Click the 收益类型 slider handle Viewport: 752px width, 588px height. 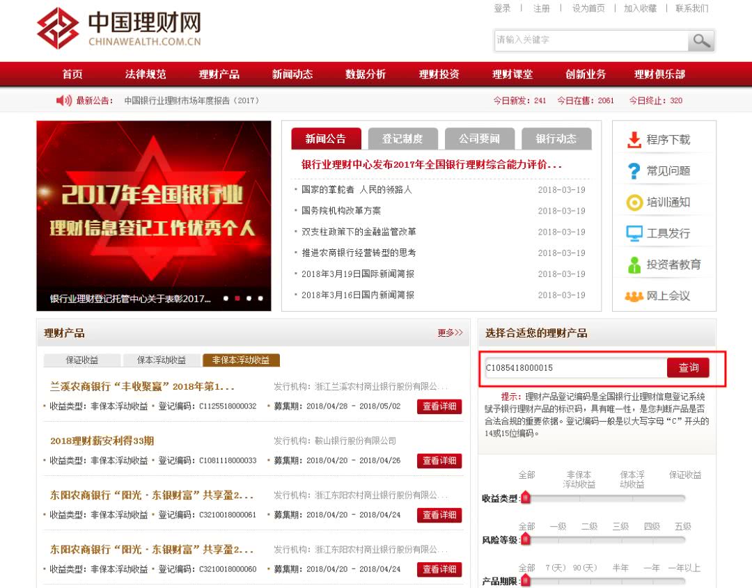point(526,498)
